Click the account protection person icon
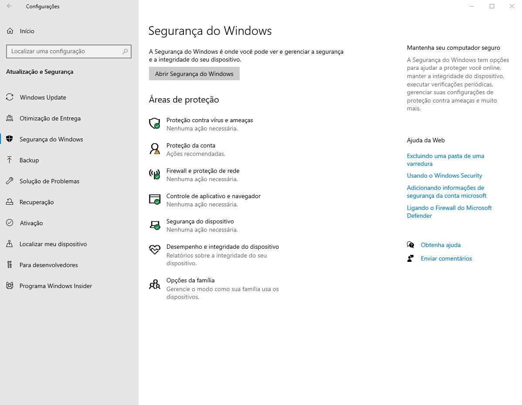The width and height of the screenshot is (522, 405). click(x=155, y=149)
